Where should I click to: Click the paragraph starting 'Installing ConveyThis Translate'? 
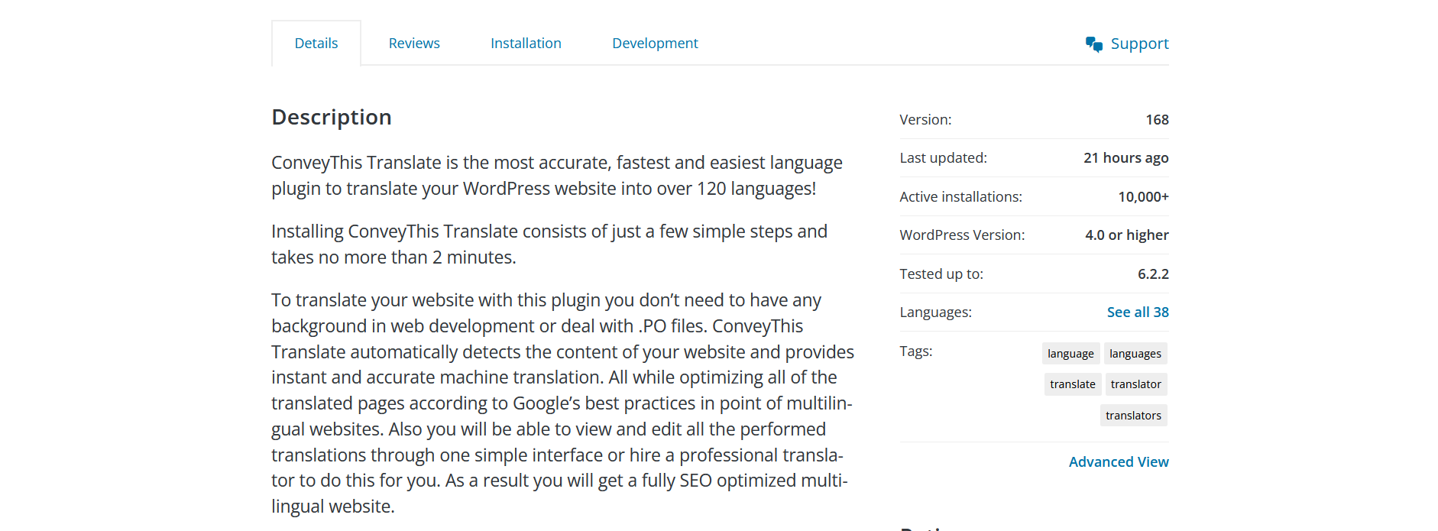(549, 244)
